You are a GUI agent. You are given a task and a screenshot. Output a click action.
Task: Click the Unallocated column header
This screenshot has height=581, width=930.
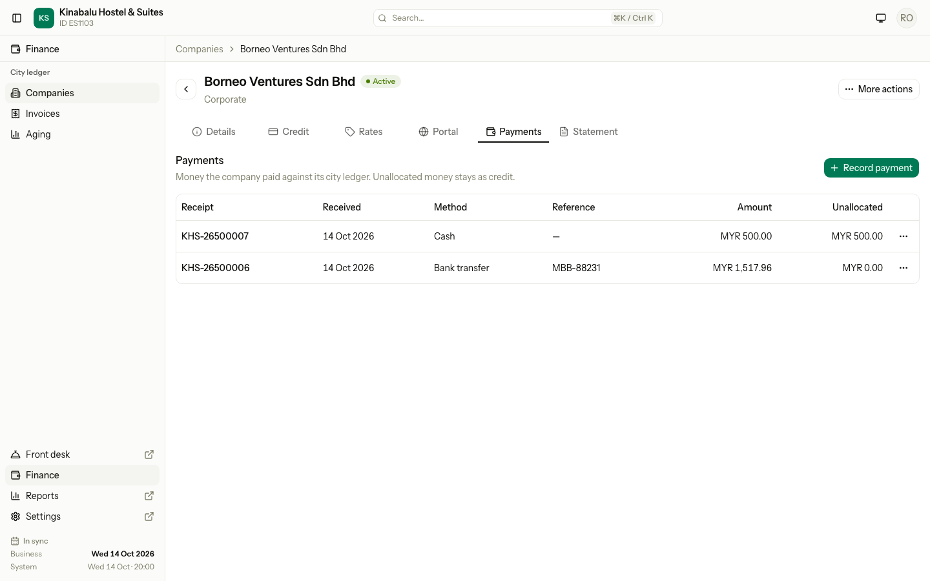click(x=858, y=207)
